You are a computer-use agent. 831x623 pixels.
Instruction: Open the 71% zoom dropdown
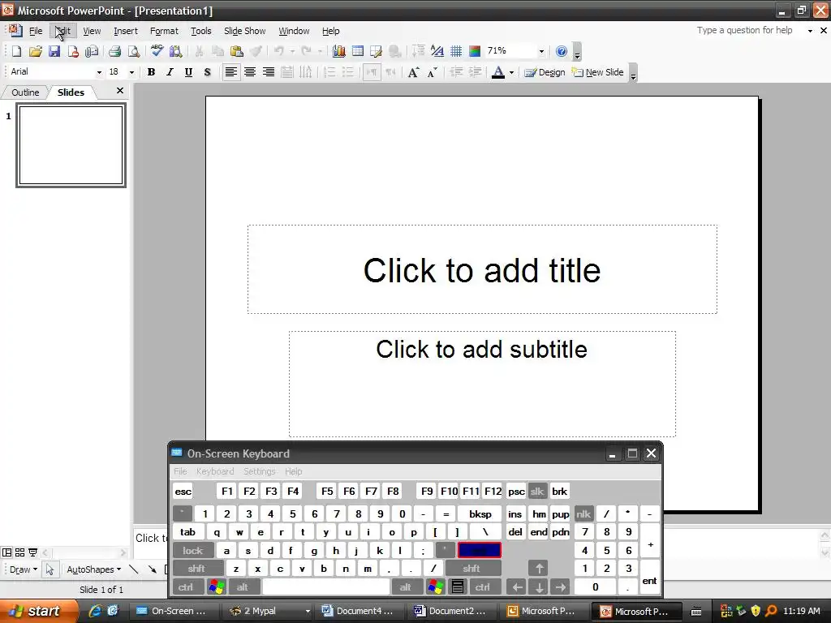(x=541, y=51)
